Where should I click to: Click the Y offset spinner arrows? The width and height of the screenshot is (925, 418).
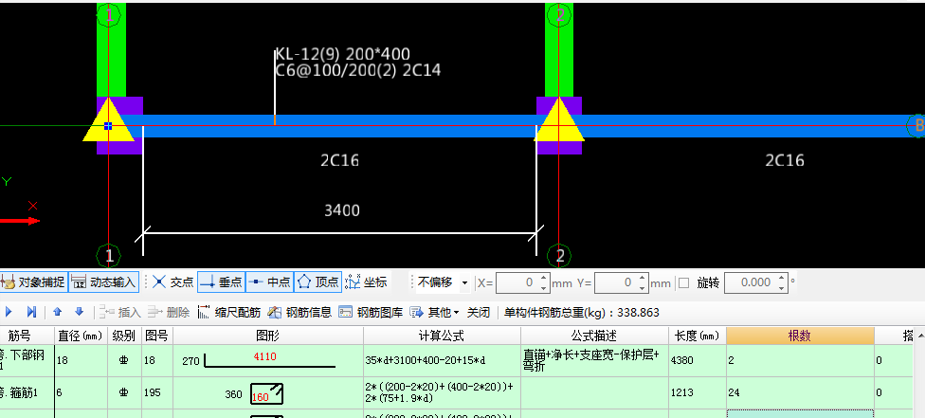[643, 282]
